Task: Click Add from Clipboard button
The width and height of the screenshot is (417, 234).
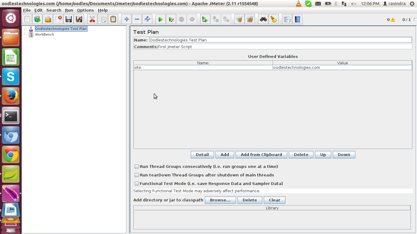Action: click(261, 155)
